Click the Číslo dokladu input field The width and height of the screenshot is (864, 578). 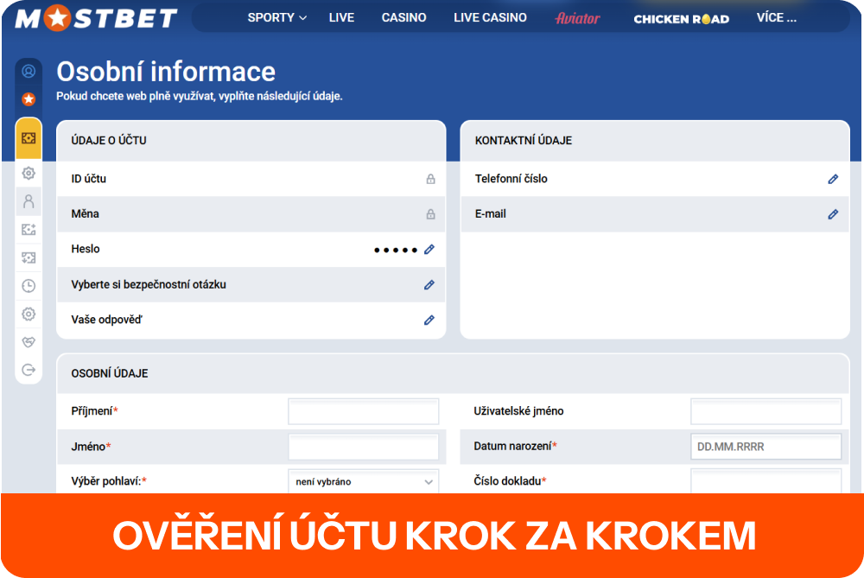[x=766, y=481]
